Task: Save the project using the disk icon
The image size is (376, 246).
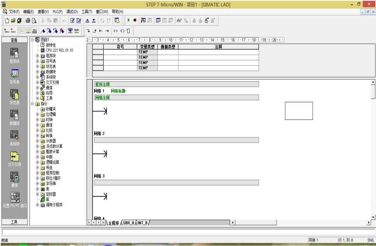Action: 19,20
